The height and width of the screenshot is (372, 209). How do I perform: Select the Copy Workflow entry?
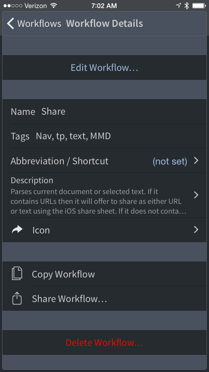coord(104,274)
